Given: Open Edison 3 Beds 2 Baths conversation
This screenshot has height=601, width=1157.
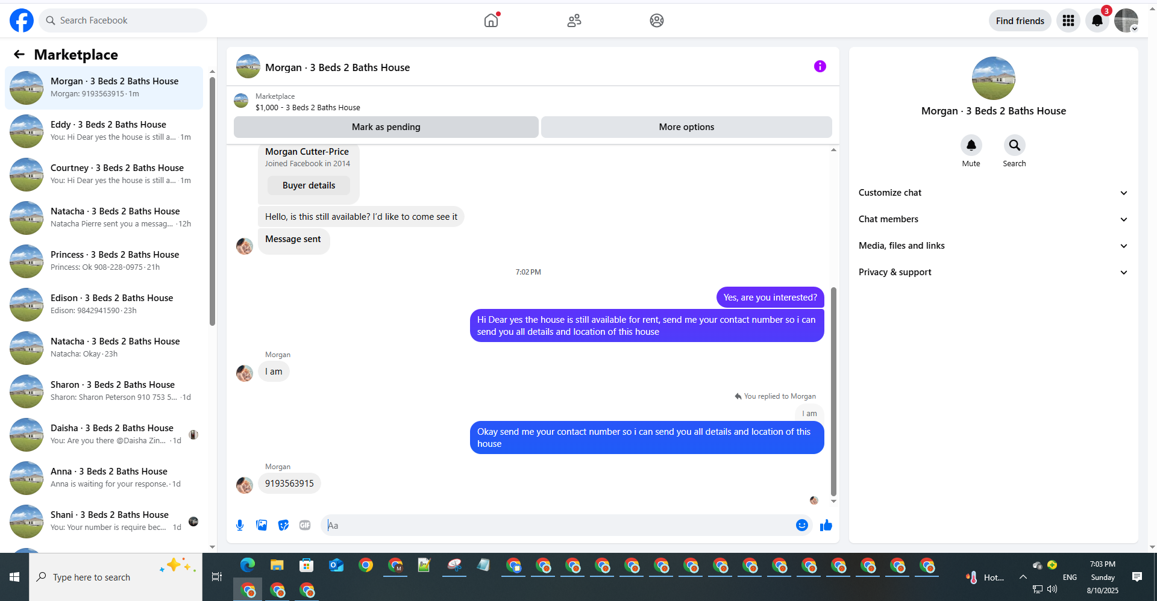Looking at the screenshot, I should (104, 304).
